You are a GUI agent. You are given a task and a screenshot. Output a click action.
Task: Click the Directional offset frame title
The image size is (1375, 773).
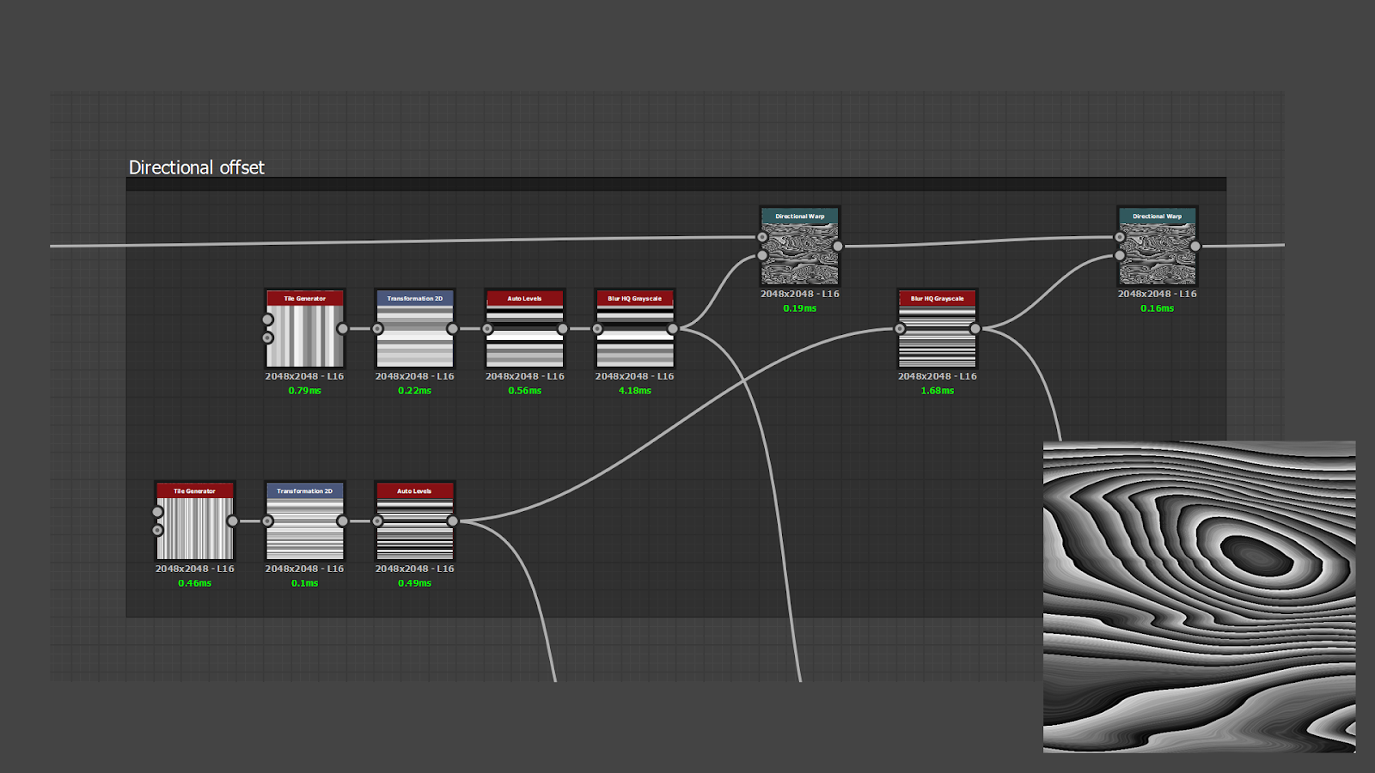(x=197, y=167)
